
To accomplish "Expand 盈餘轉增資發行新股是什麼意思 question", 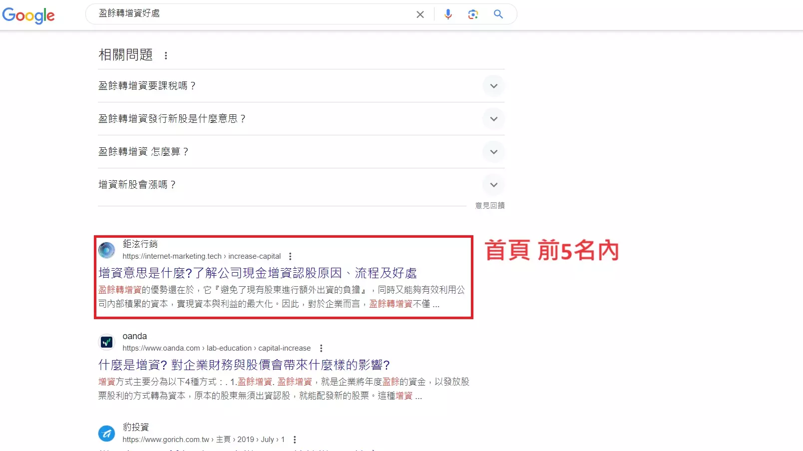I will tap(493, 119).
